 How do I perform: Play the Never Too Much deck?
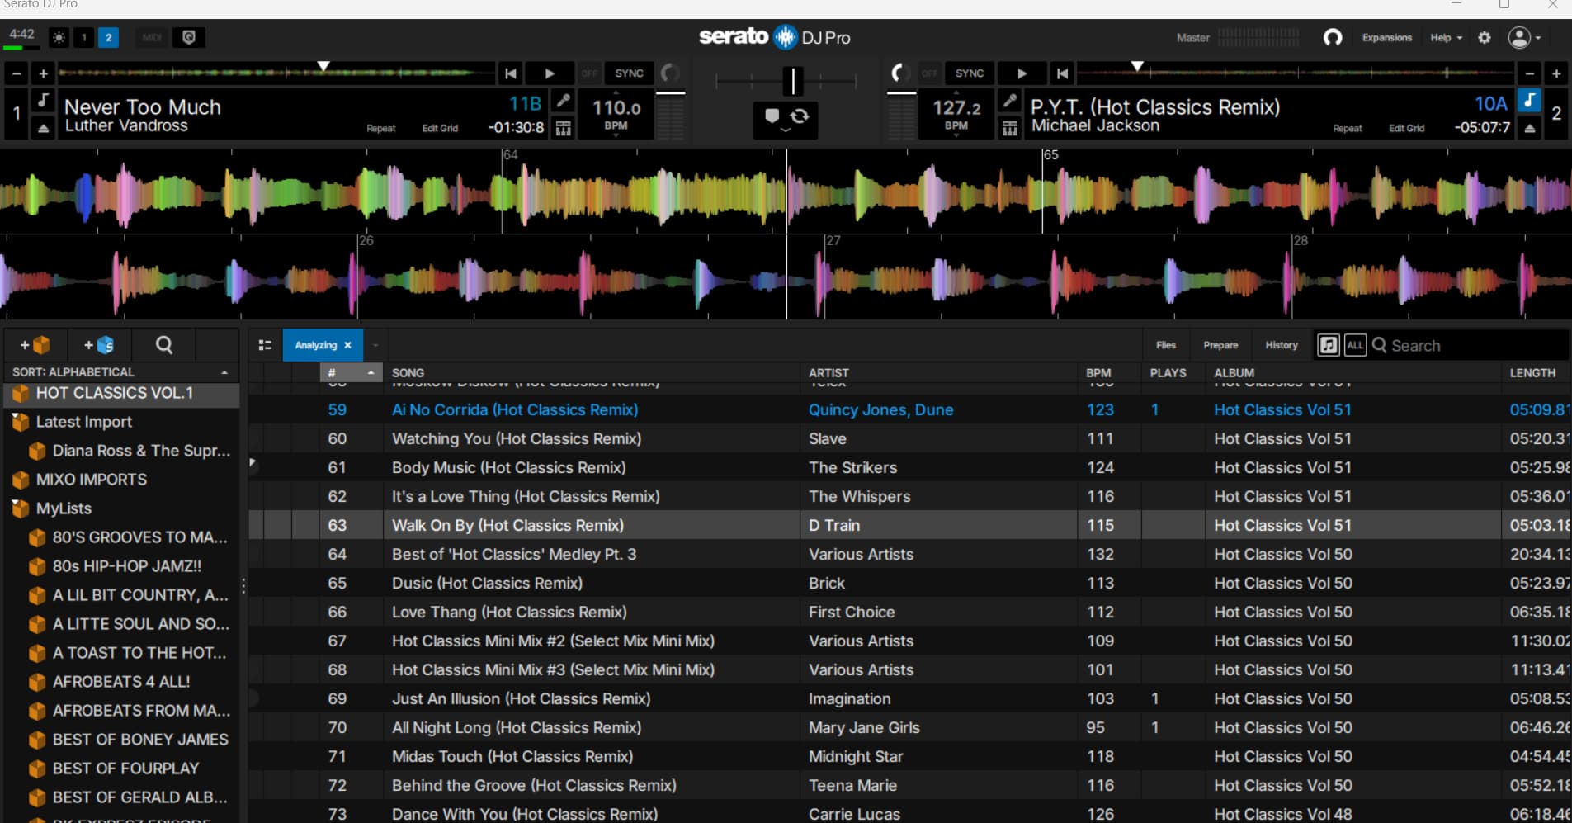pos(550,73)
